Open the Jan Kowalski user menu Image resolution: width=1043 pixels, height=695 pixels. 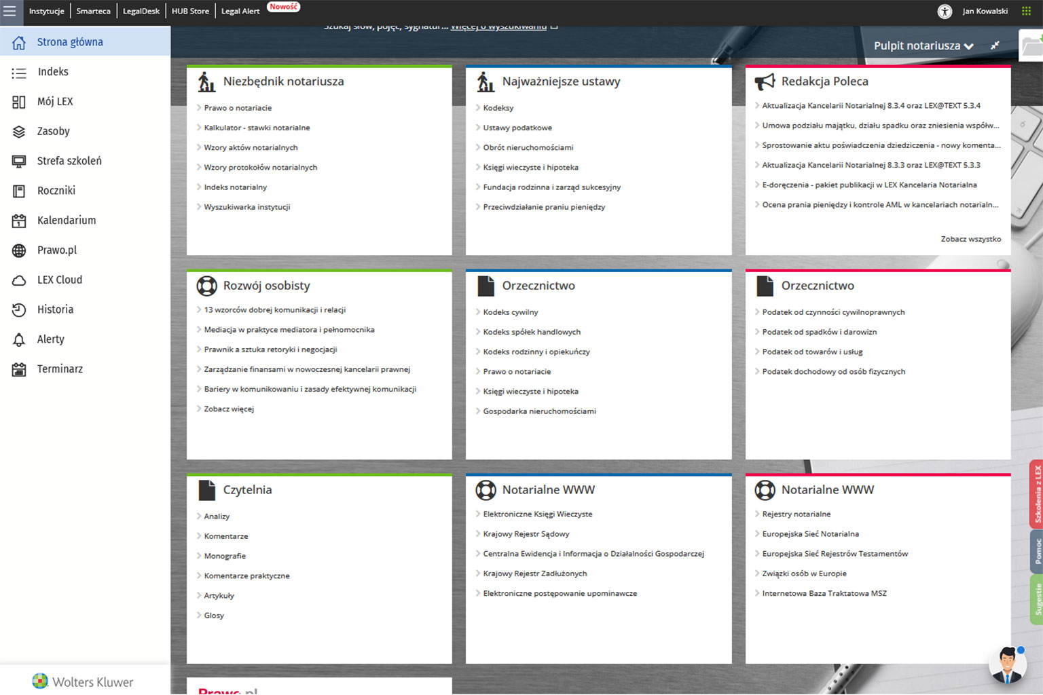(985, 11)
